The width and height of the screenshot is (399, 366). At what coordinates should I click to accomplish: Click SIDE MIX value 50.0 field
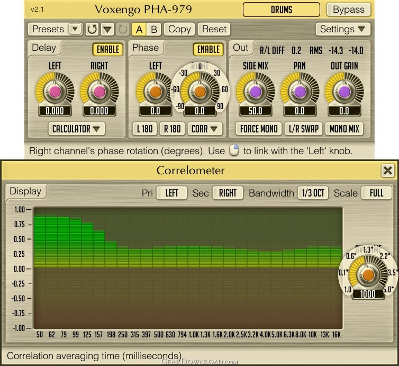click(x=256, y=111)
